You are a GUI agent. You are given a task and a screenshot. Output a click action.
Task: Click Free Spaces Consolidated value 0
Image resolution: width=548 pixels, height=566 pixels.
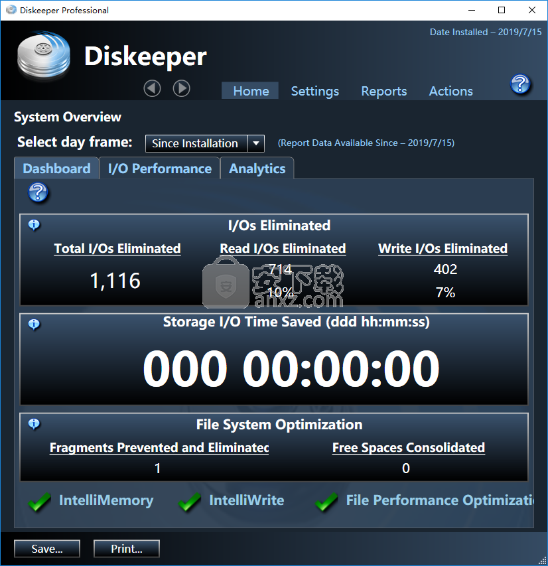coord(406,468)
